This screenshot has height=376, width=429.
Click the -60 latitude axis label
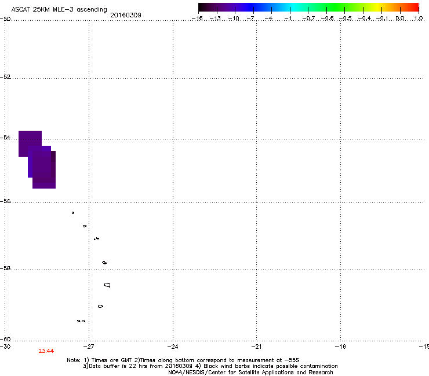tap(5, 340)
